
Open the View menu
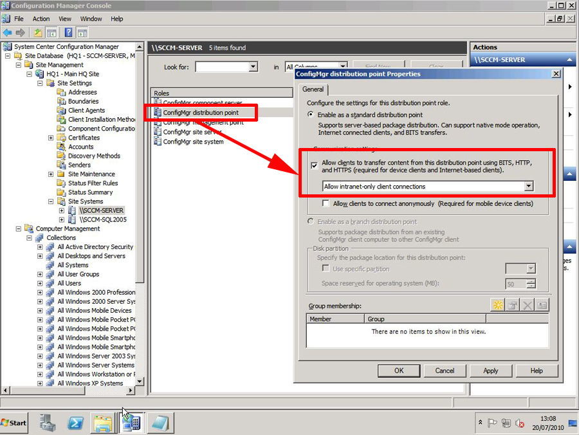coord(65,19)
